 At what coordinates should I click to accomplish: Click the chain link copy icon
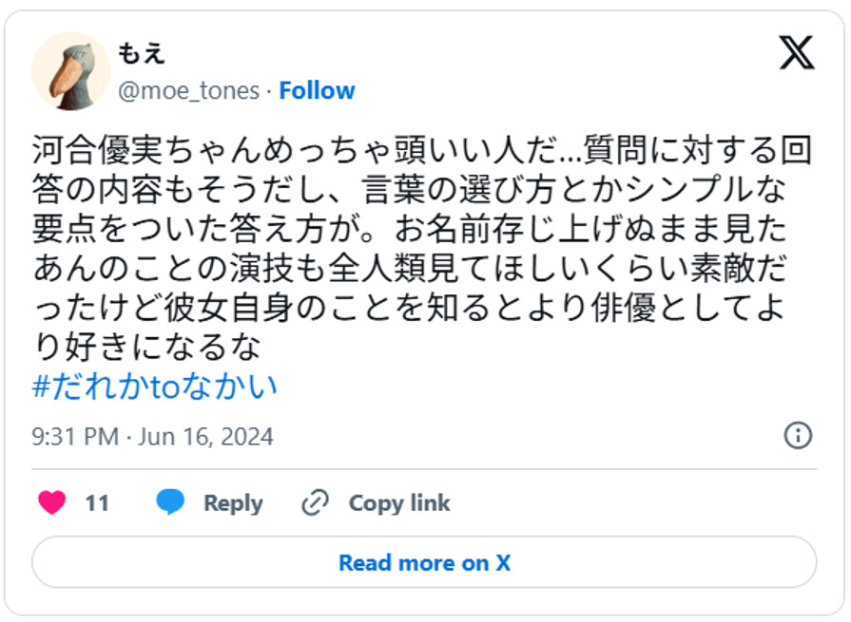click(315, 503)
